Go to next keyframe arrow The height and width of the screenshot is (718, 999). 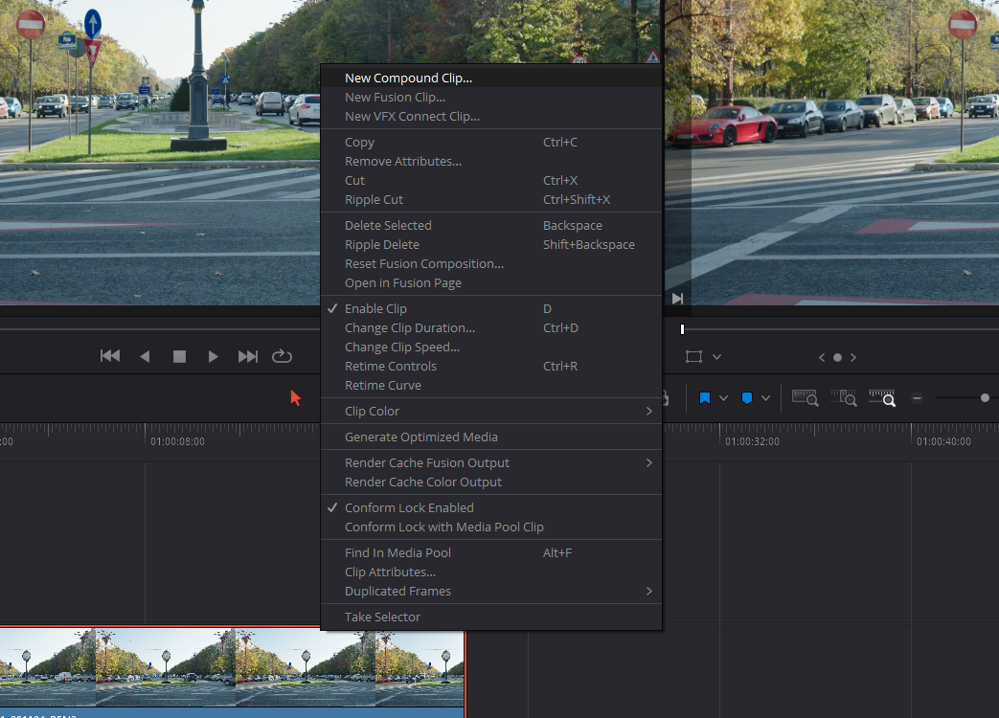(x=853, y=358)
